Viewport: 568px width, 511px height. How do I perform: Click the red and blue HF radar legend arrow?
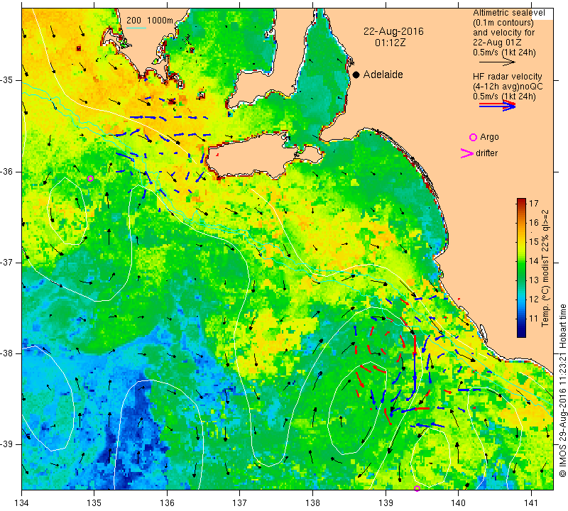tap(498, 105)
